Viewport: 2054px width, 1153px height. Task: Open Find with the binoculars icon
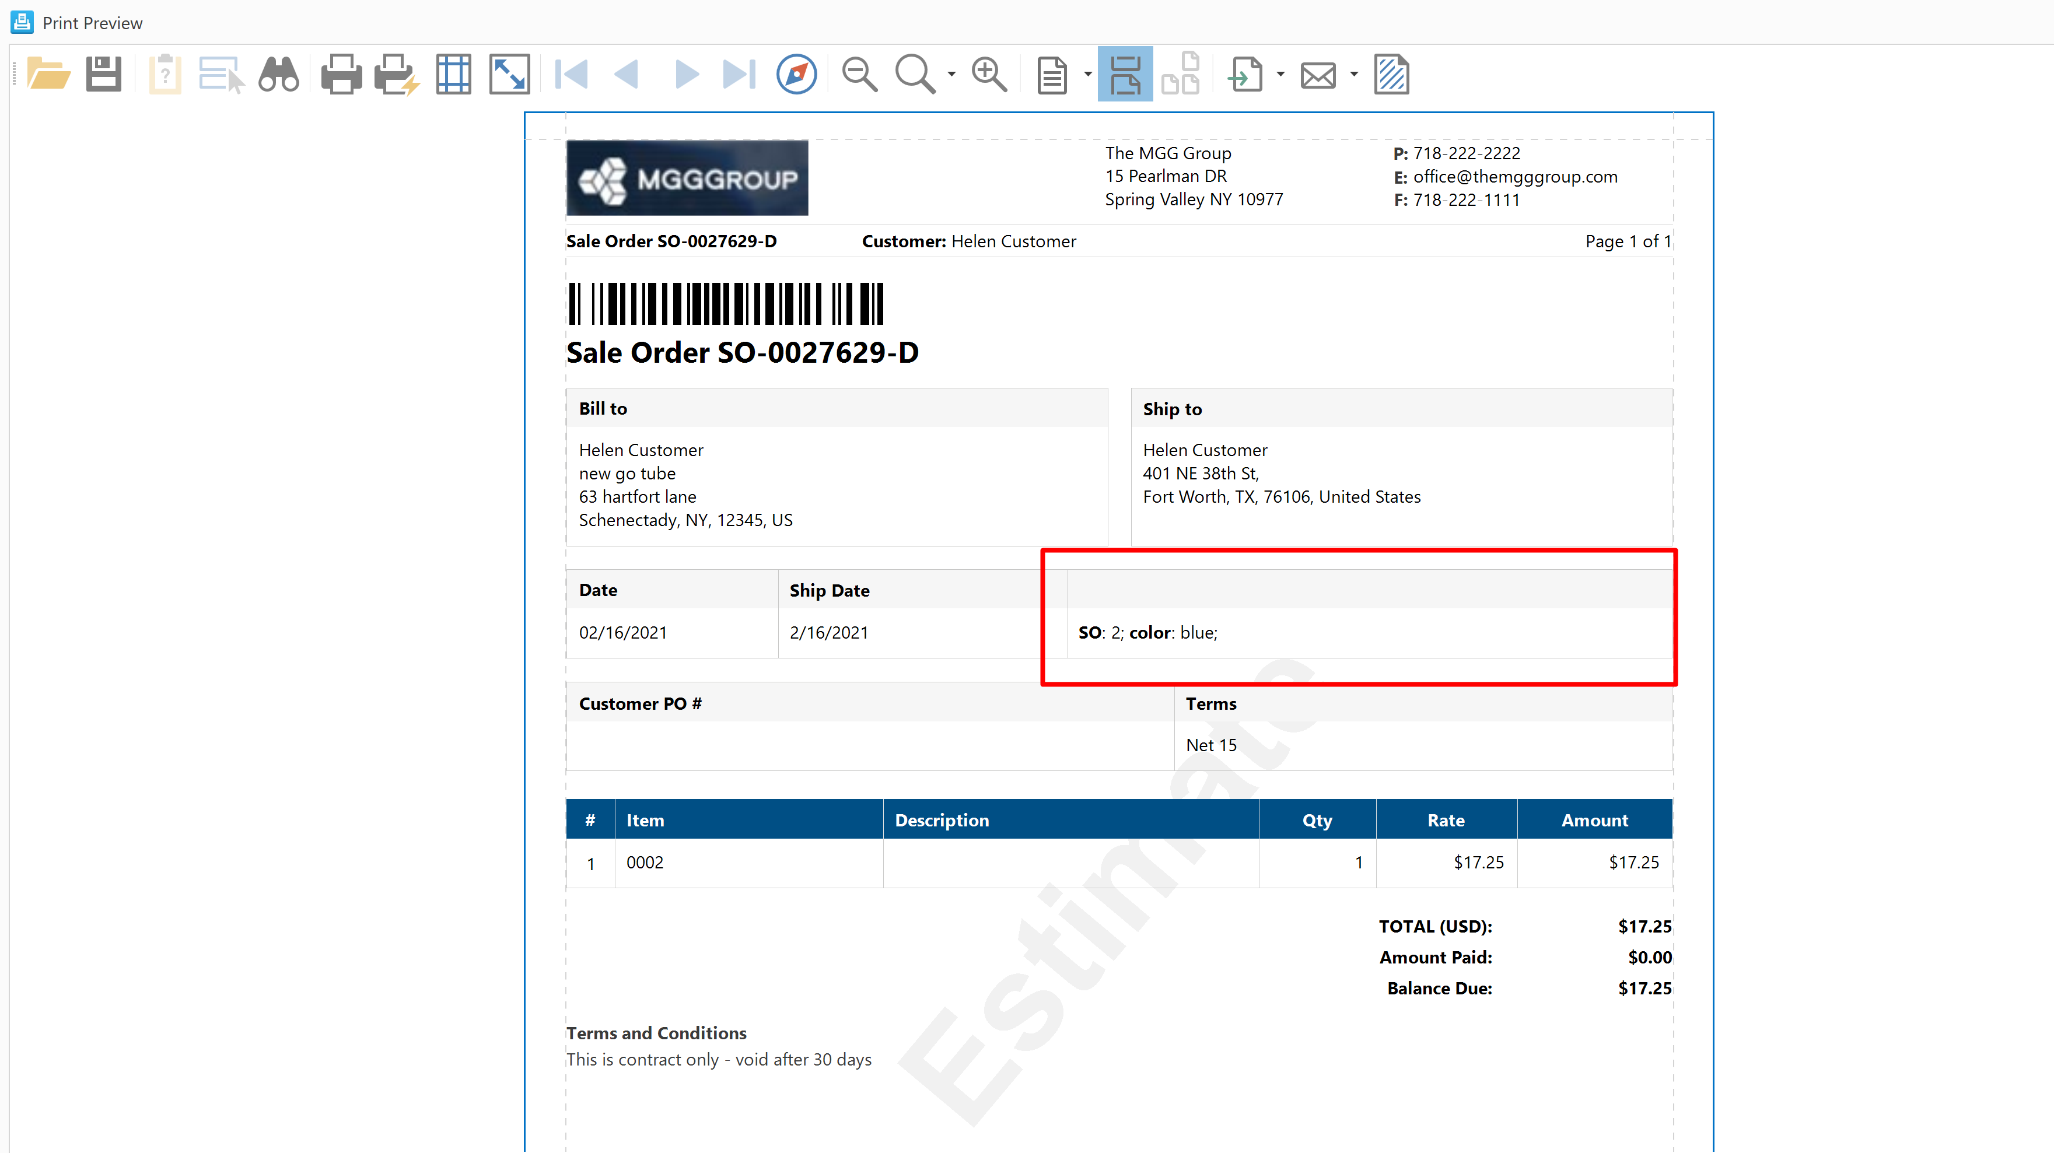(278, 75)
